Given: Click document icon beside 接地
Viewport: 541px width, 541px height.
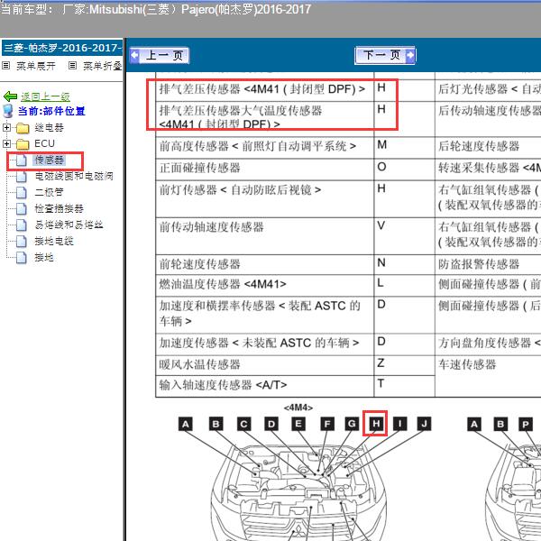Looking at the screenshot, I should tap(22, 257).
